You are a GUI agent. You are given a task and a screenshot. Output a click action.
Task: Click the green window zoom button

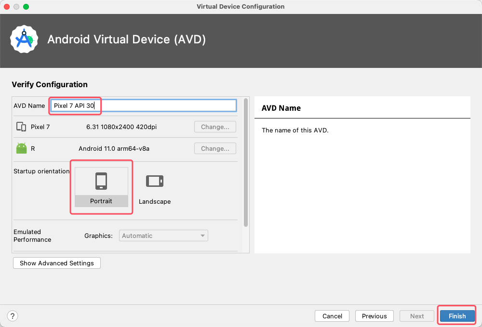click(26, 6)
